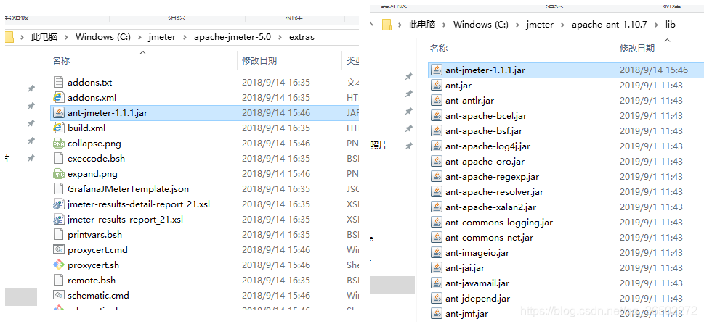
Task: Select the file name ant-jdepend.jar
Action: point(478,299)
